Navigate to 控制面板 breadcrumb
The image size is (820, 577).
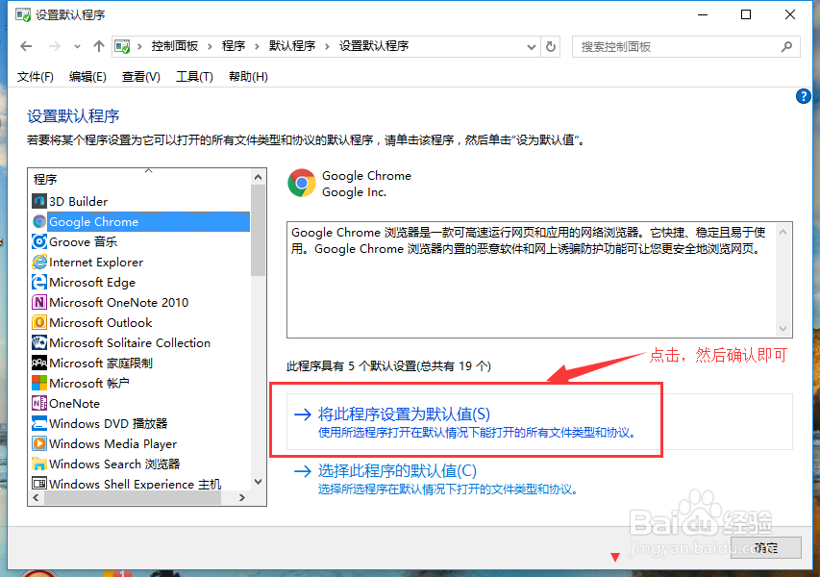pos(175,46)
